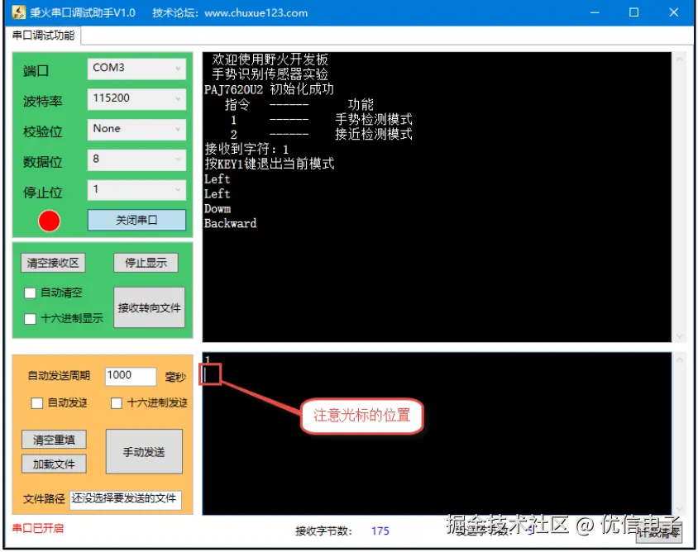Click 'PAJ7620U2 初始化成功' text line
Viewport: 698px width, 552px height.
(x=269, y=89)
